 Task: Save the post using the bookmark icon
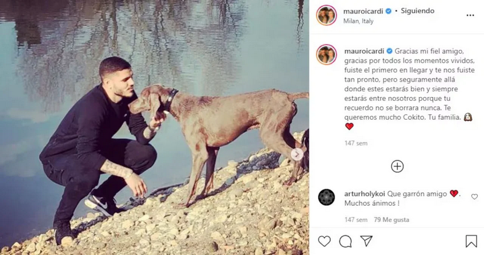pos(471,241)
